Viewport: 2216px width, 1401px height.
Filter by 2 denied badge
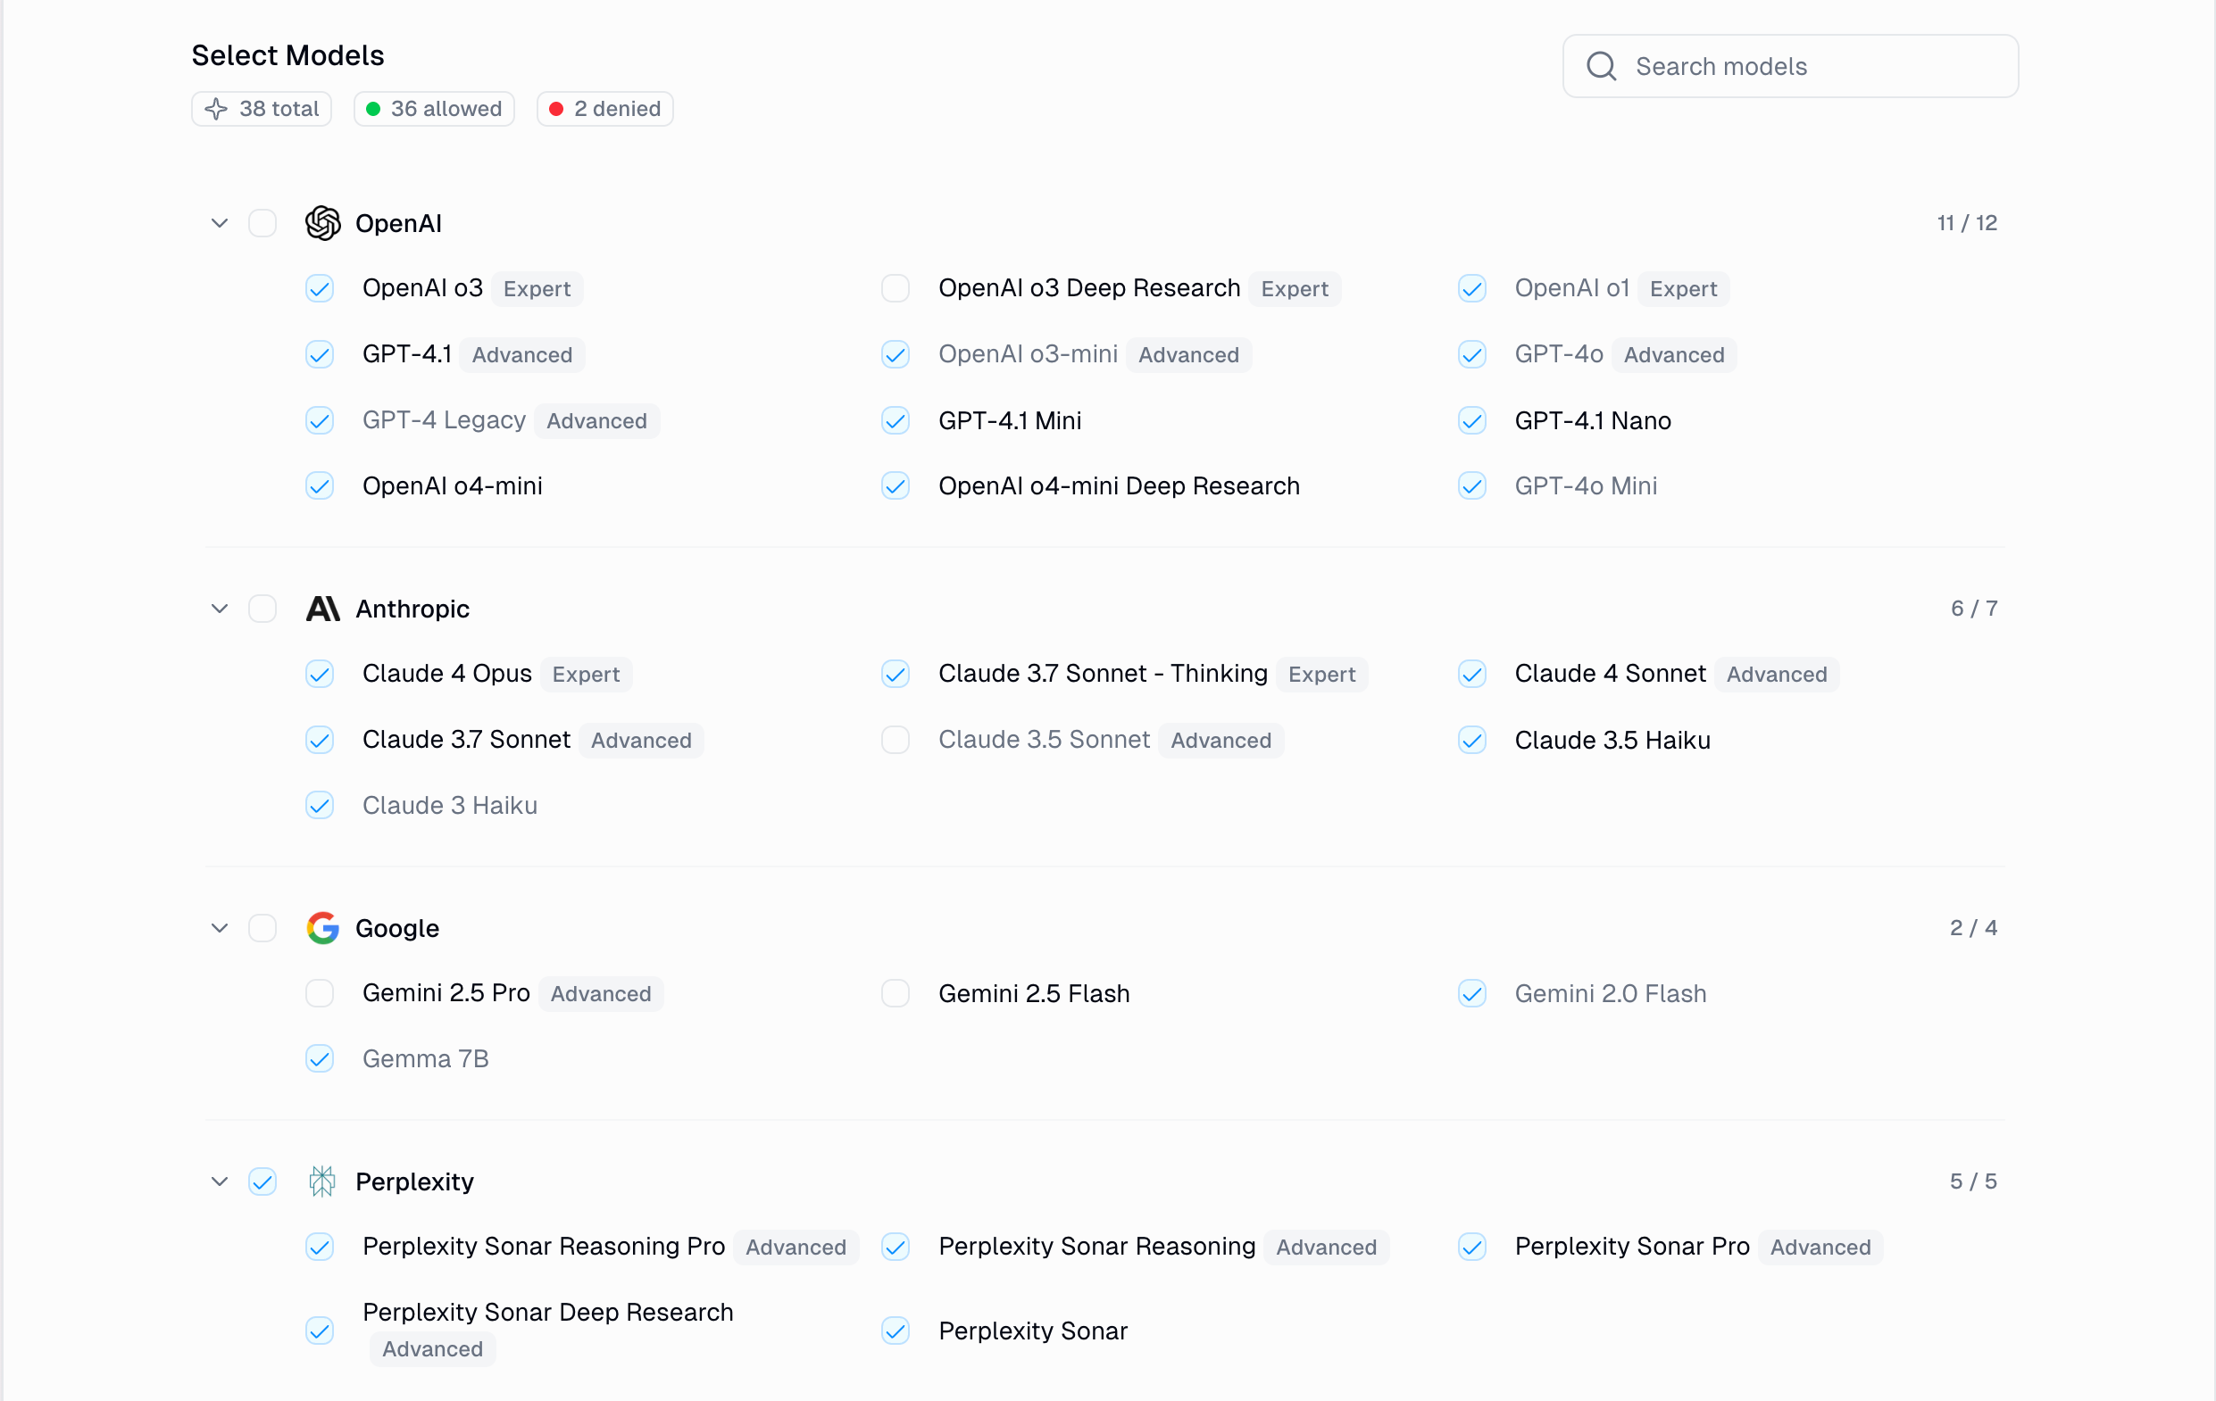coord(604,109)
